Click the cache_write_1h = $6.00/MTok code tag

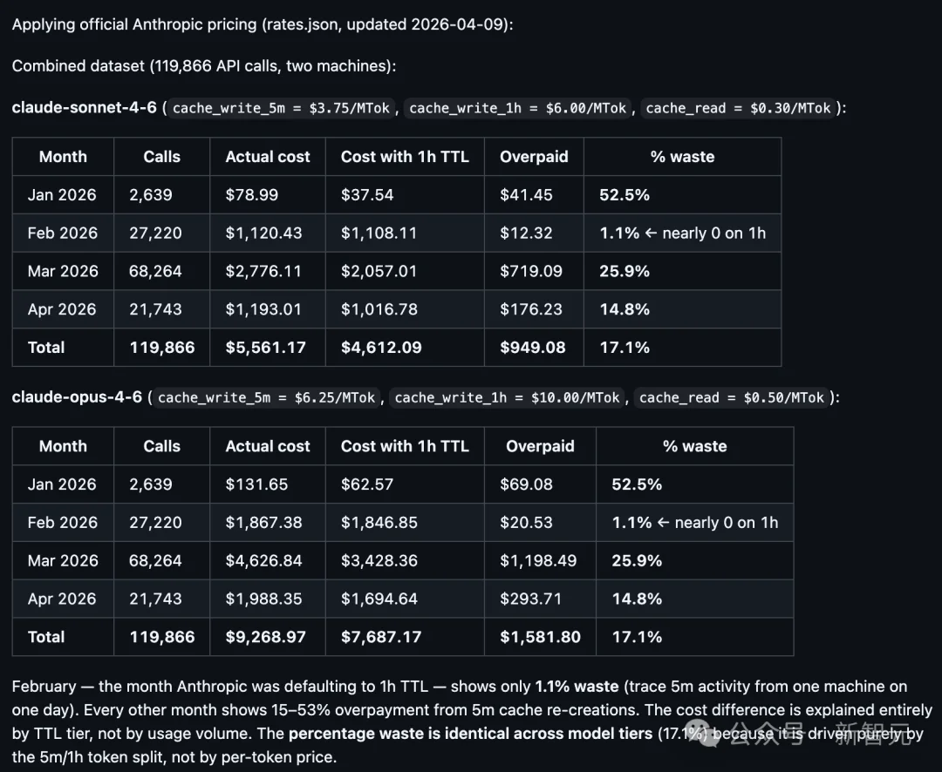pos(518,108)
